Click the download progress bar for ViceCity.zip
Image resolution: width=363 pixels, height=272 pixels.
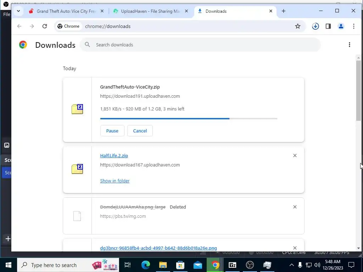tap(189, 119)
